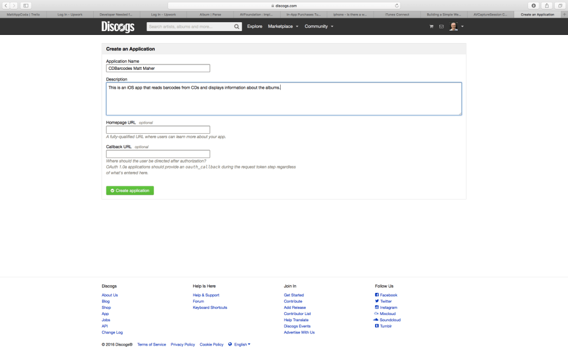
Task: Click the Tumblr icon
Action: [x=377, y=326]
